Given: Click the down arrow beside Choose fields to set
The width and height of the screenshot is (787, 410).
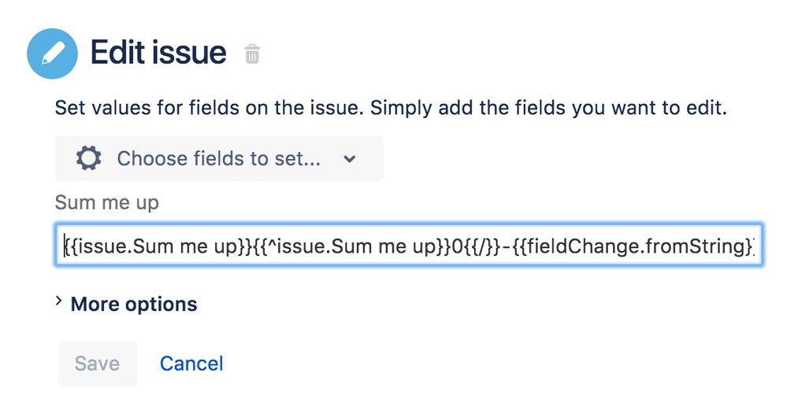Looking at the screenshot, I should (x=350, y=159).
